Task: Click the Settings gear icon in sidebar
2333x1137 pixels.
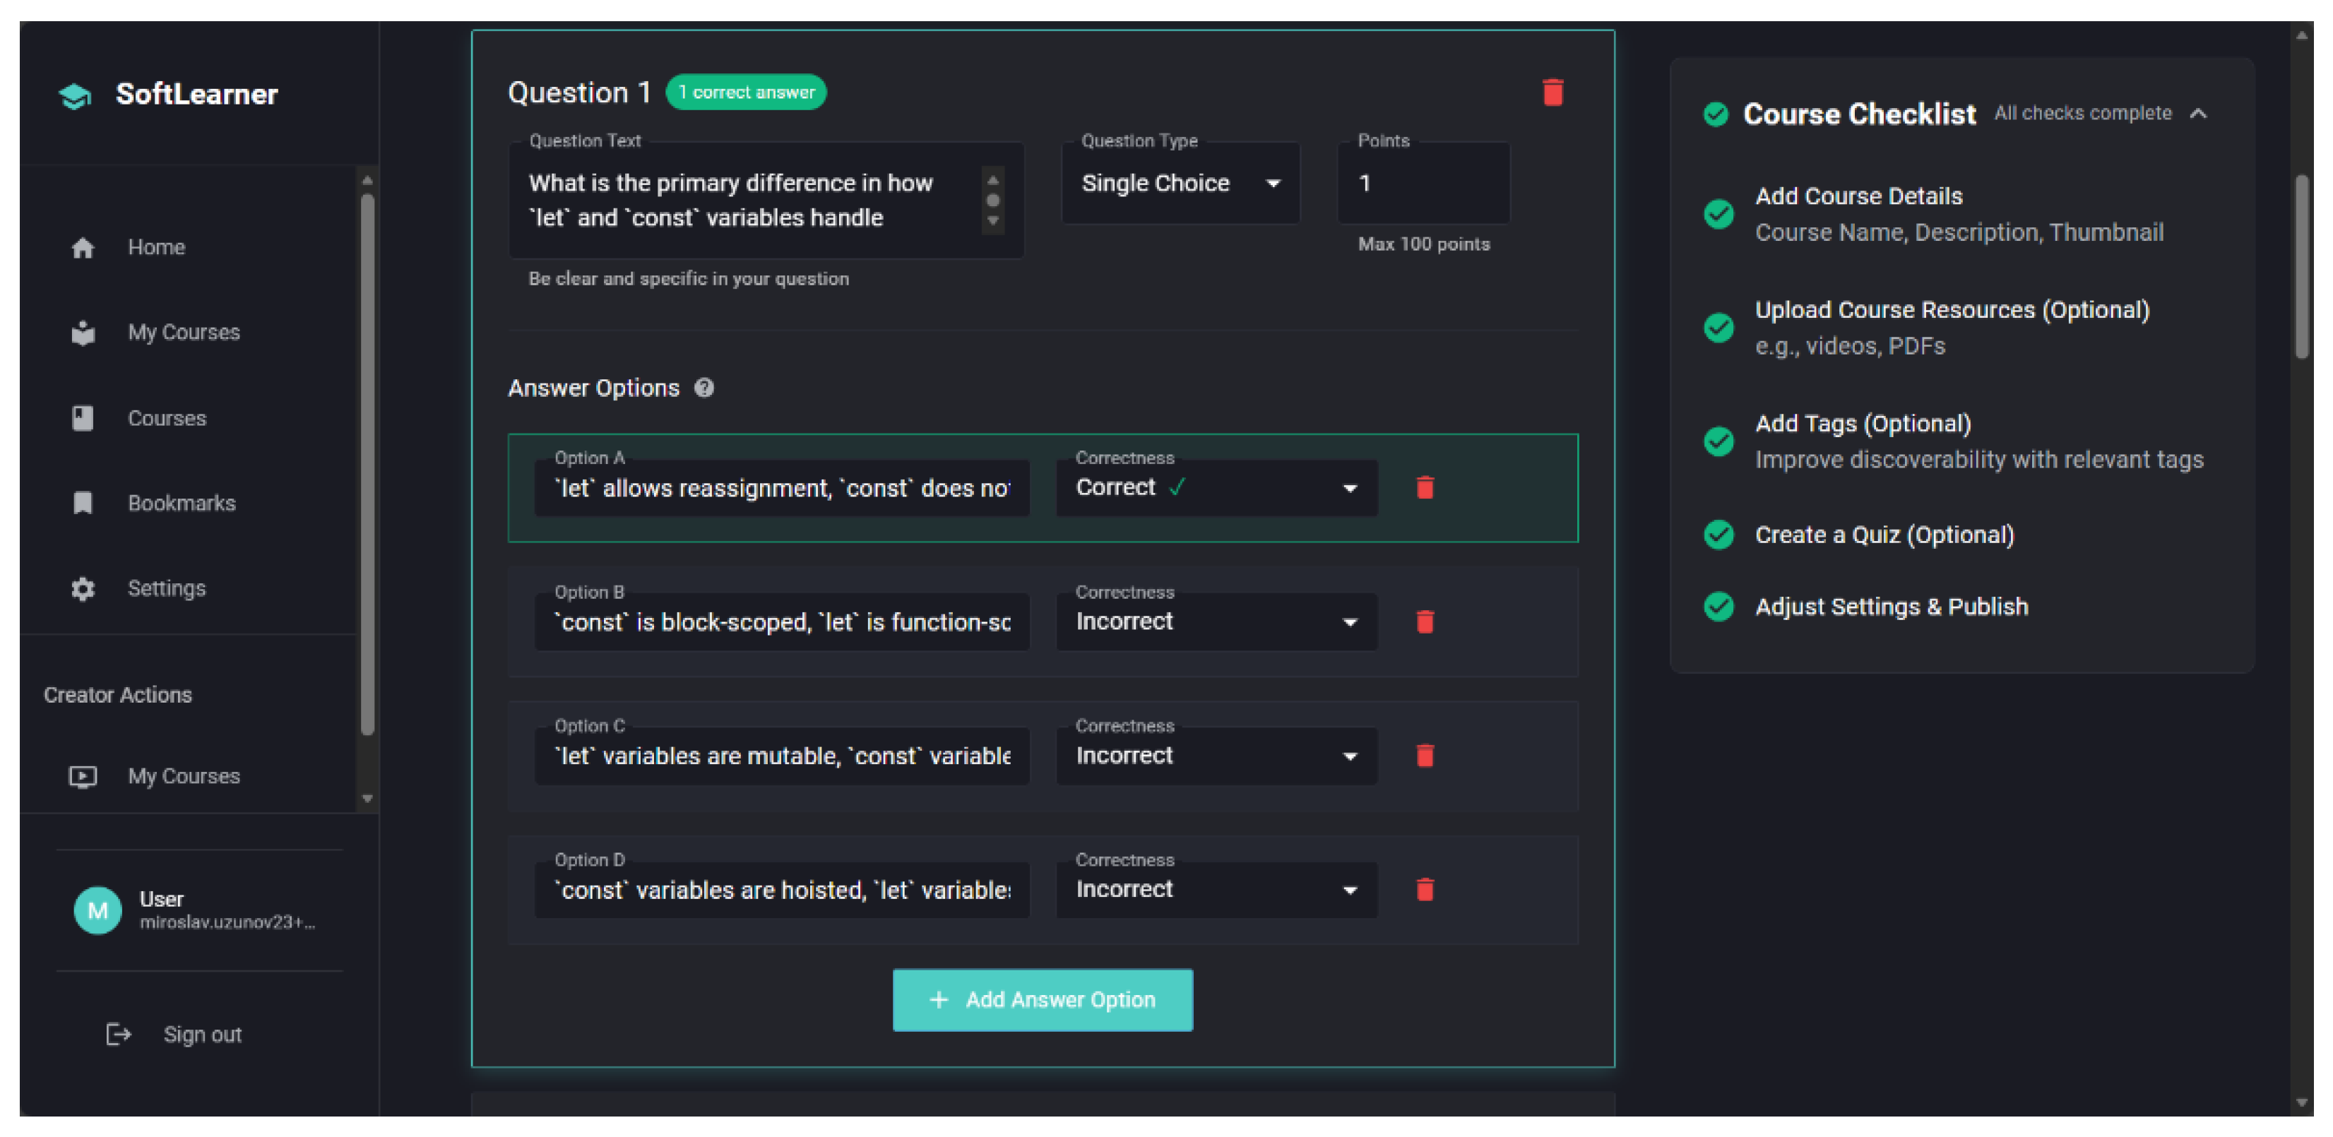Action: click(x=83, y=589)
